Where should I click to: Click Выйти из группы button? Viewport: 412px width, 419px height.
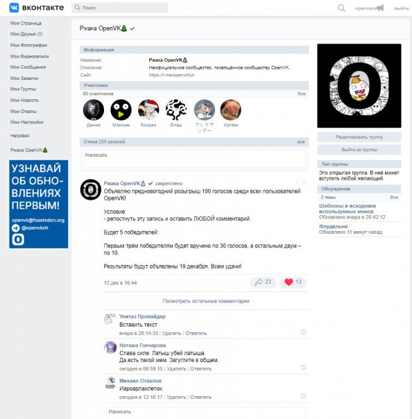click(359, 150)
